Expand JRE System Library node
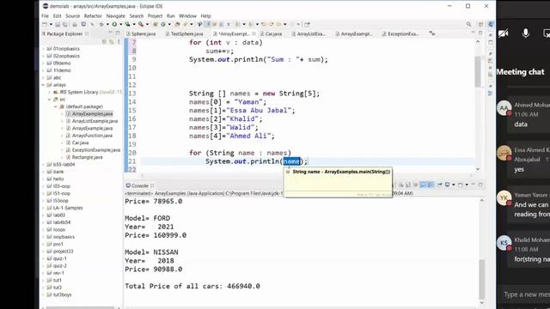Image resolution: width=550 pixels, height=309 pixels. pyautogui.click(x=50, y=92)
